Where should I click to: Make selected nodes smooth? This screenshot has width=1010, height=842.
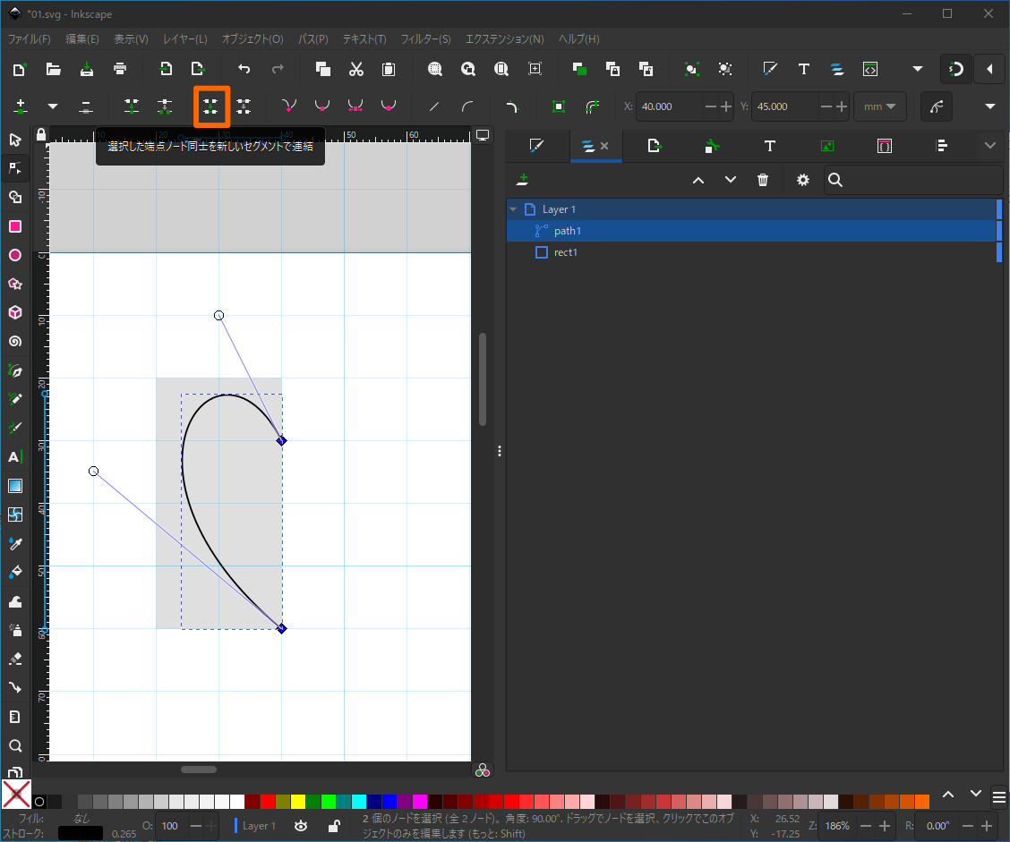322,106
